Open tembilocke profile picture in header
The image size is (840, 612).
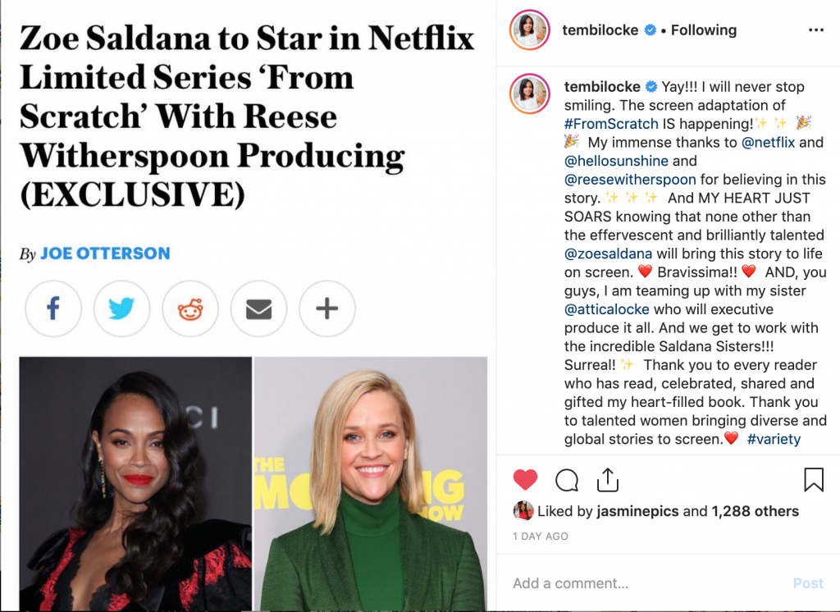point(530,30)
